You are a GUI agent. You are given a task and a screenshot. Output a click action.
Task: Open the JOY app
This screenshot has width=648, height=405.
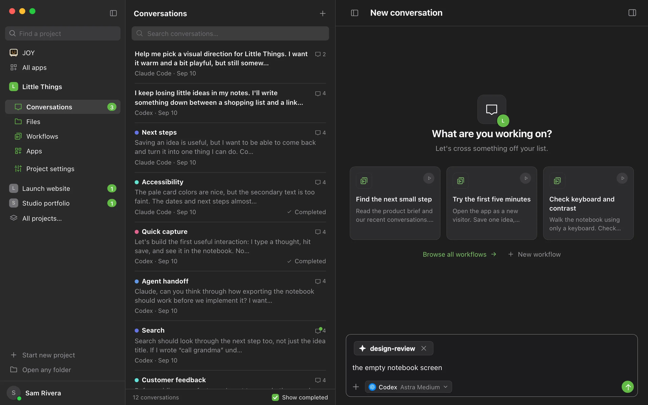pos(63,53)
